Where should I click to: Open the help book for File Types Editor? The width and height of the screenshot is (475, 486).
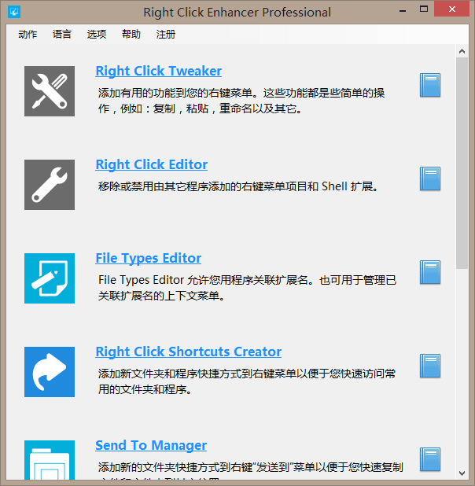430,272
